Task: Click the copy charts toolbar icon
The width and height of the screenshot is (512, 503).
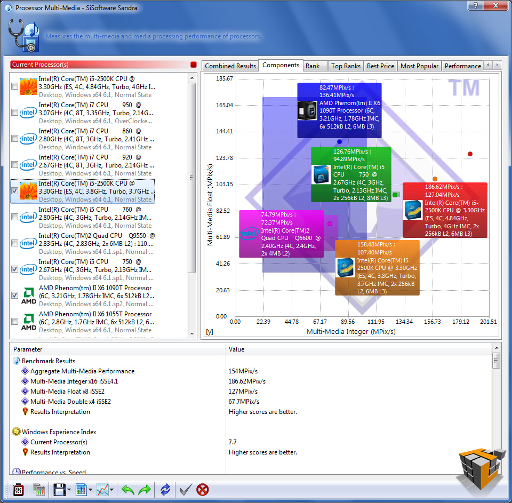Action: click(39, 490)
